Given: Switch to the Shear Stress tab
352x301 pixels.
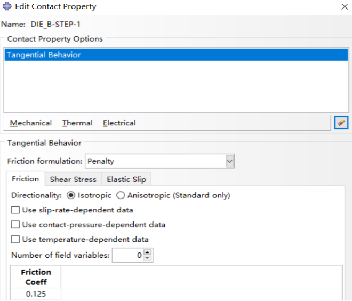Looking at the screenshot, I should pyautogui.click(x=73, y=179).
